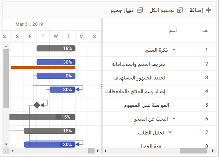Click the milestone diamond marker in the chart
The image size is (219, 157).
click(37, 105)
